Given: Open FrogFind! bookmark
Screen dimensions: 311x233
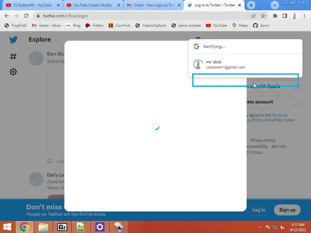Looking at the screenshot, I should pyautogui.click(x=16, y=25).
